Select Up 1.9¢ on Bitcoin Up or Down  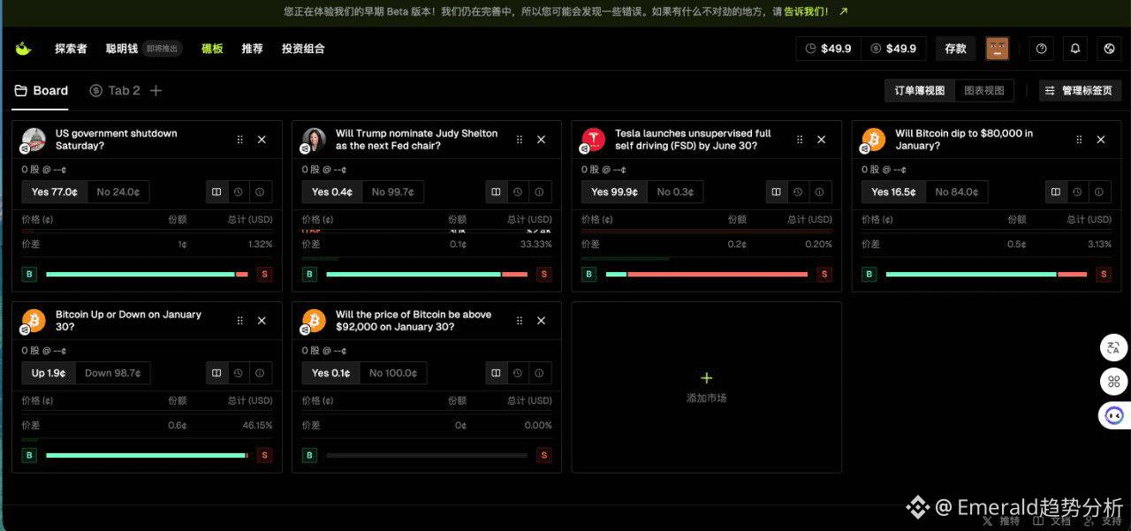(49, 373)
